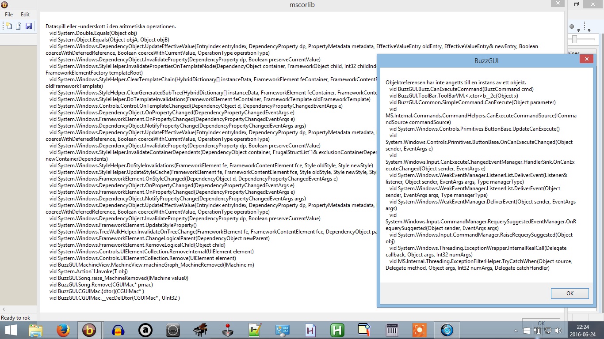Open the Edit menu
The image size is (604, 339).
(25, 15)
